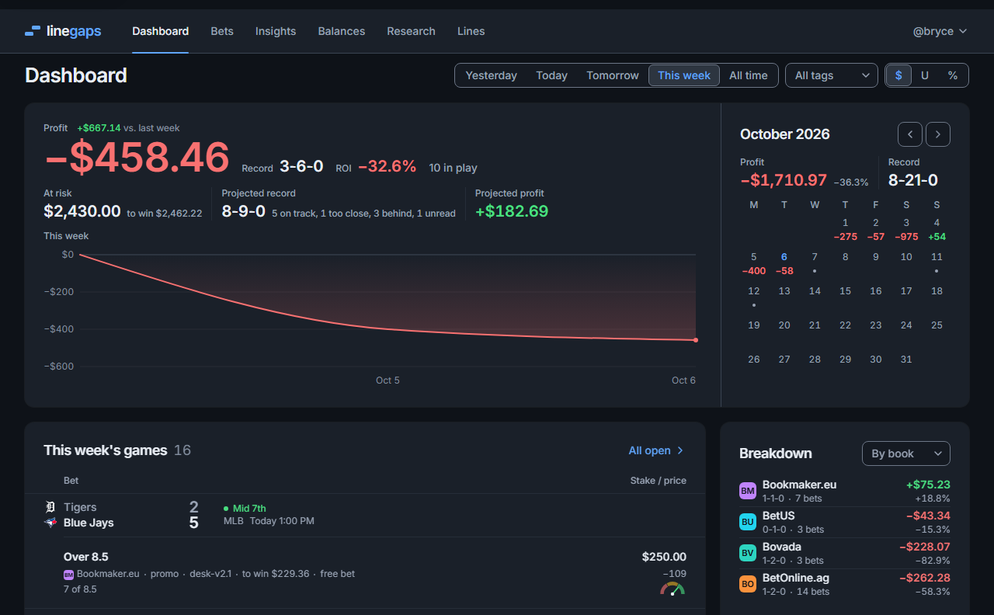Select the Yesterday time range
The width and height of the screenshot is (994, 615).
click(x=492, y=75)
